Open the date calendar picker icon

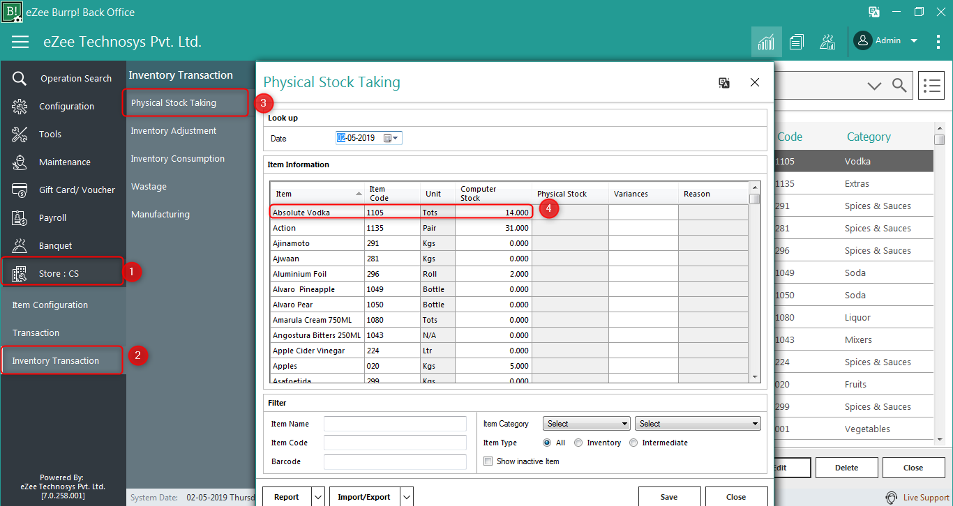(x=388, y=138)
